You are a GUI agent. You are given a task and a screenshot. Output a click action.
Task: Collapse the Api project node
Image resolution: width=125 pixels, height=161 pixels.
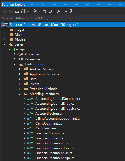[10, 49]
